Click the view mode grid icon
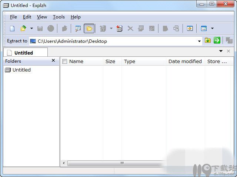Image resolution: width=237 pixels, height=177 pixels. 204,28
